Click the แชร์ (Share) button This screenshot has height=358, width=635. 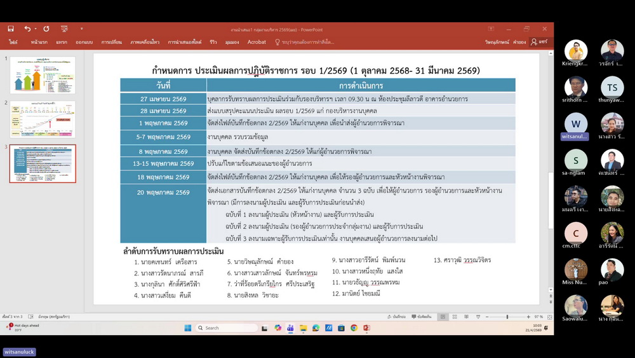pyautogui.click(x=539, y=42)
